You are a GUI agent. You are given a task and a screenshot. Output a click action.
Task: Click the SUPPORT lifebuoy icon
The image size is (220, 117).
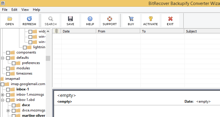[x=110, y=19]
